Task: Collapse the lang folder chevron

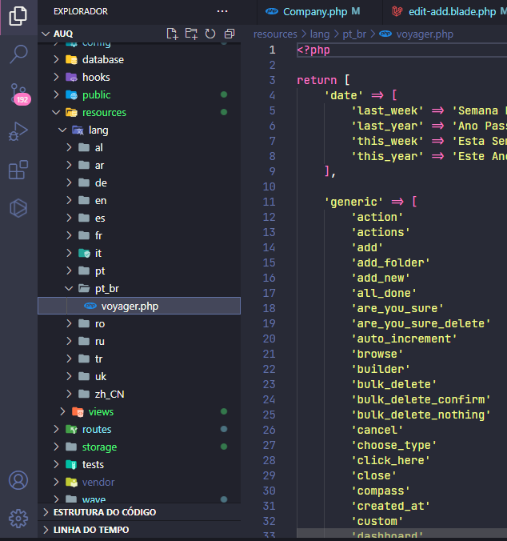Action: pyautogui.click(x=62, y=130)
